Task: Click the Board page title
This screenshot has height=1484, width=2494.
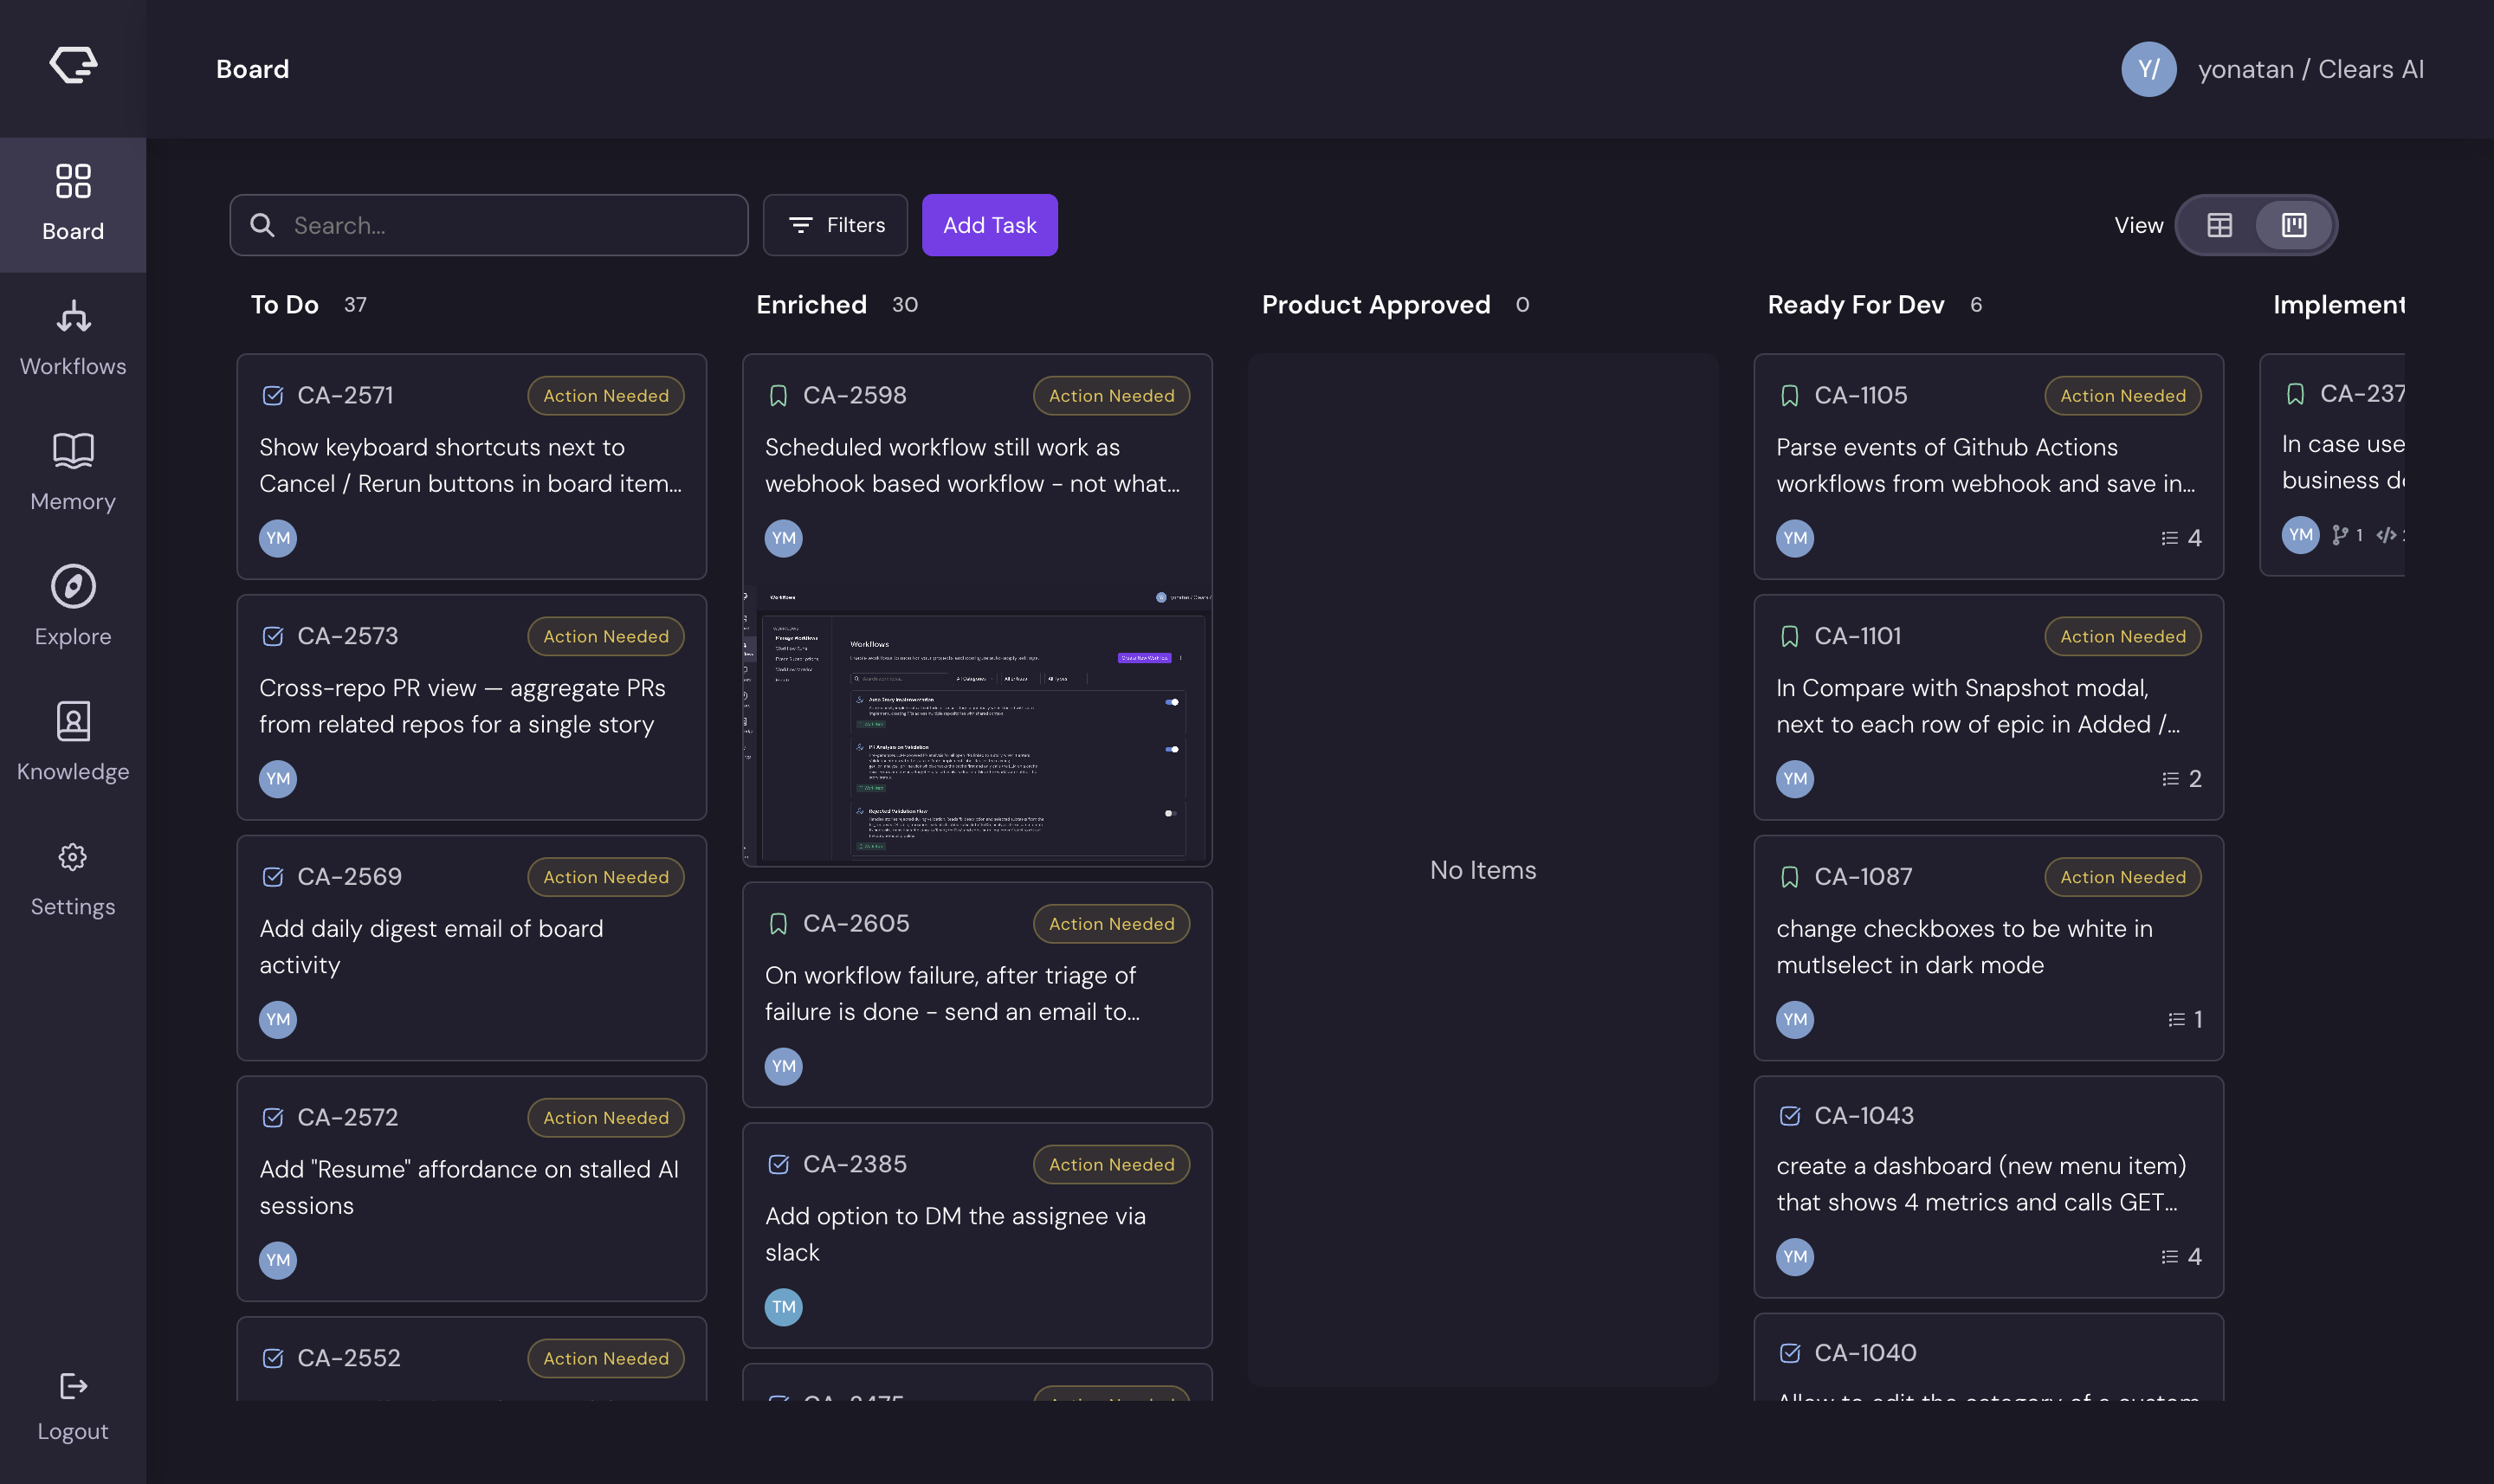Action: [x=252, y=69]
